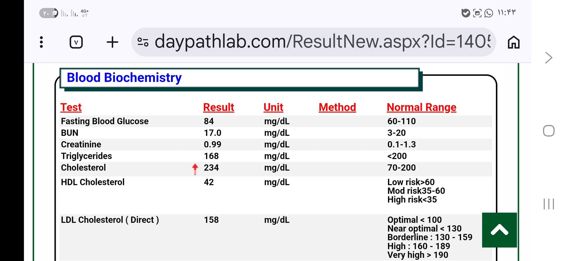Select the Fasting Blood Glucose test name
566x261 pixels.
pos(105,121)
